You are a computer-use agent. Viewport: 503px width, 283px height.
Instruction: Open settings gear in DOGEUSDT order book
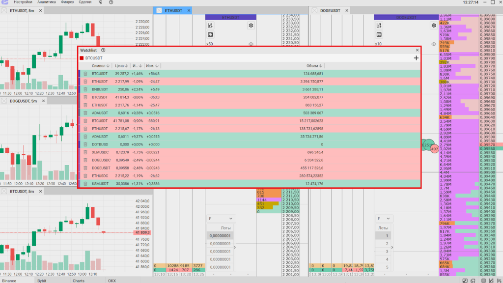434,26
